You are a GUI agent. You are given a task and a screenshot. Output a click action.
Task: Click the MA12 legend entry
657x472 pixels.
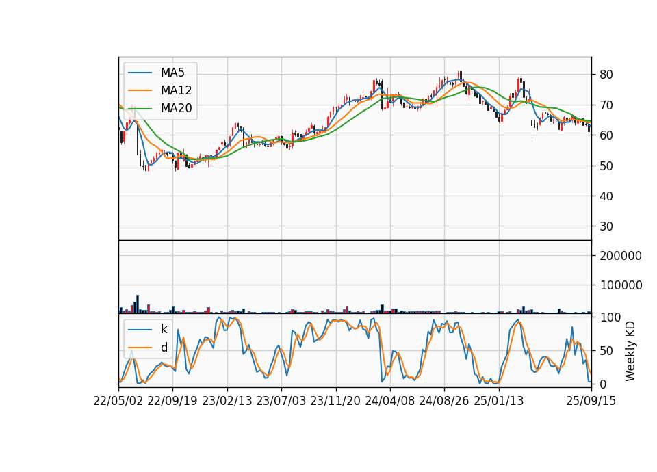(x=160, y=90)
